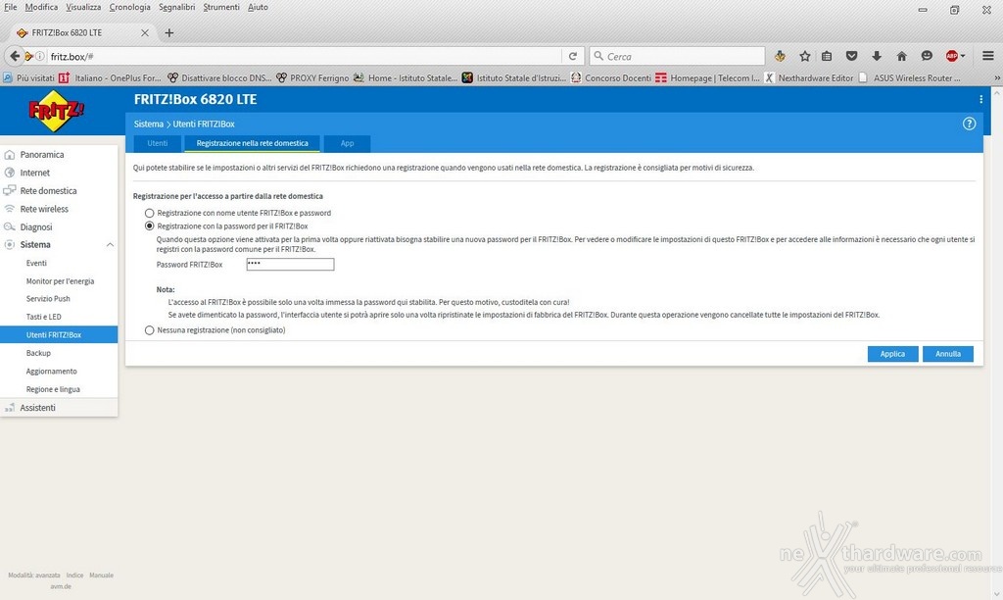Select registration with FRITZ!Box password only
Screen dimensions: 1003x600
150,226
